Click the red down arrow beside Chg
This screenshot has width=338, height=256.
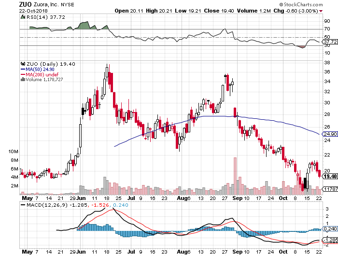[321, 11]
